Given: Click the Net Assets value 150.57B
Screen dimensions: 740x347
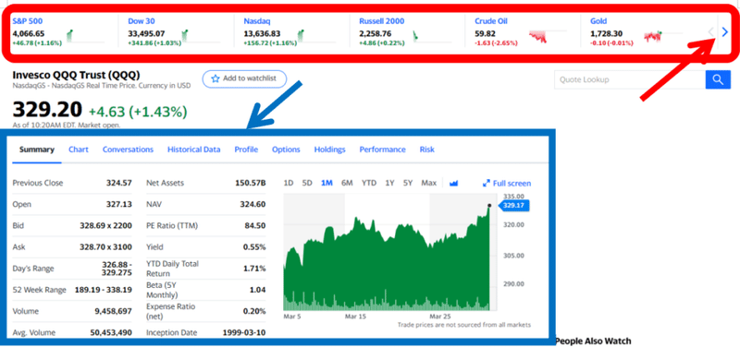Looking at the screenshot, I should (x=251, y=183).
